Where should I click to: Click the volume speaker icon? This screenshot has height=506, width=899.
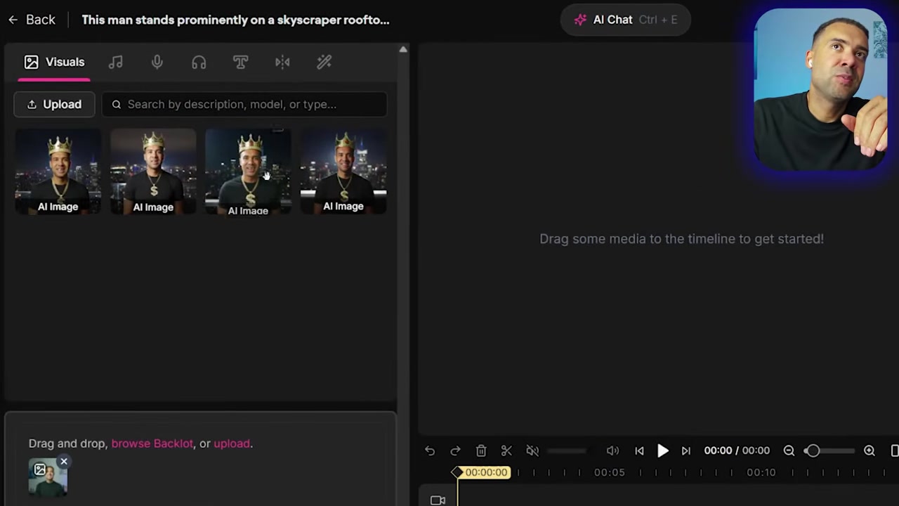pos(612,450)
